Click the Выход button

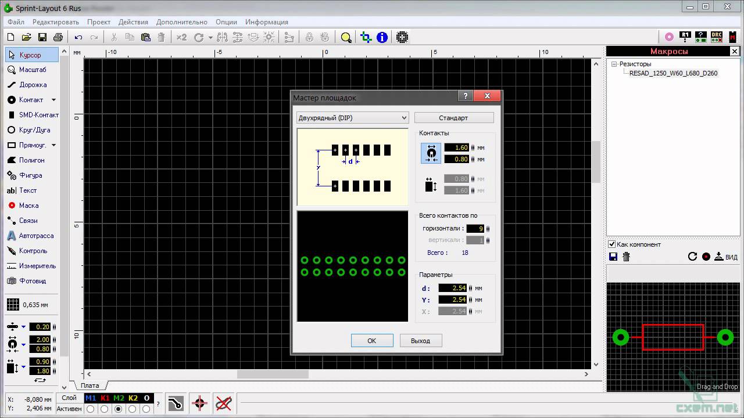tap(420, 341)
